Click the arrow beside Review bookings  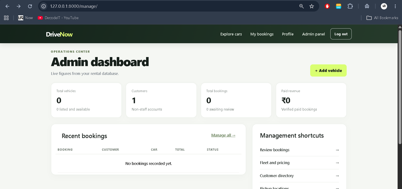coord(337,150)
